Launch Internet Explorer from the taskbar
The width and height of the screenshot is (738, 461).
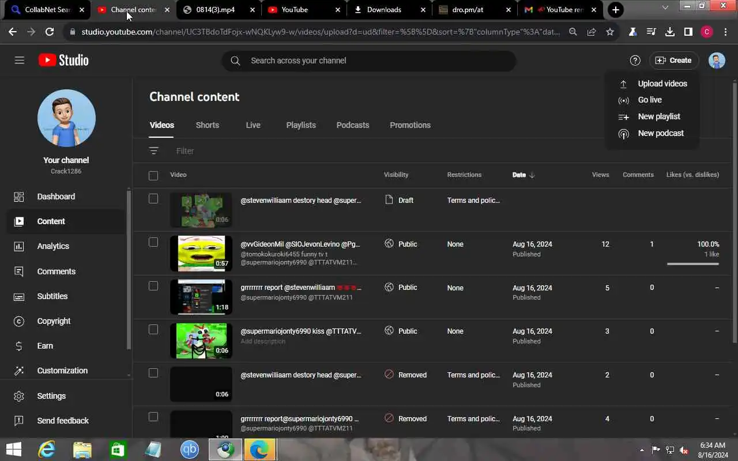(46, 449)
